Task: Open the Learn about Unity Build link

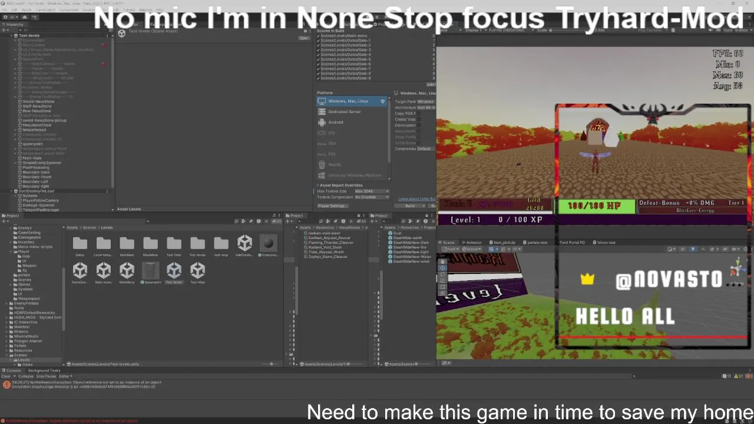Action: pos(417,199)
